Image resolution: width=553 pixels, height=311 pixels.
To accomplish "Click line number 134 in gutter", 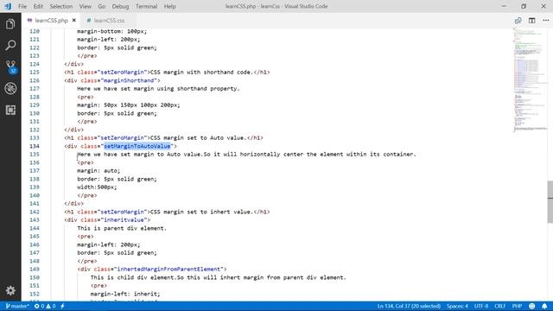I will 35,146.
